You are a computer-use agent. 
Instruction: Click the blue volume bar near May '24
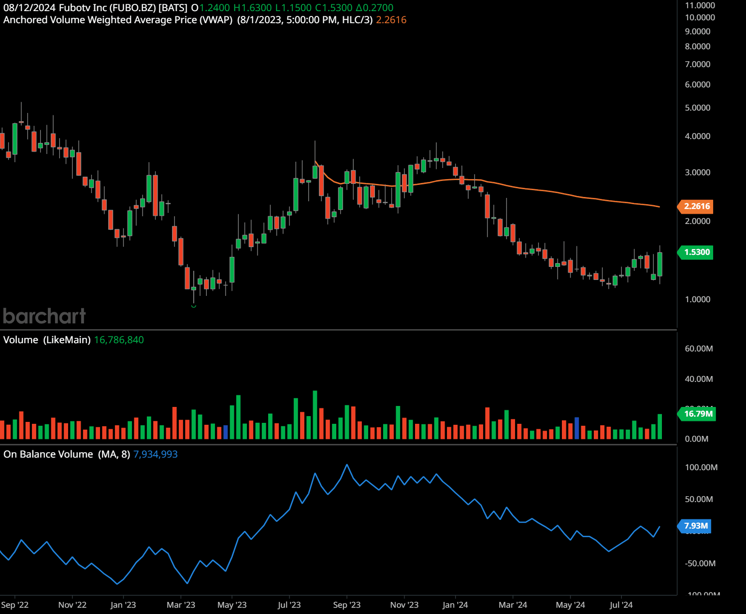pos(576,428)
